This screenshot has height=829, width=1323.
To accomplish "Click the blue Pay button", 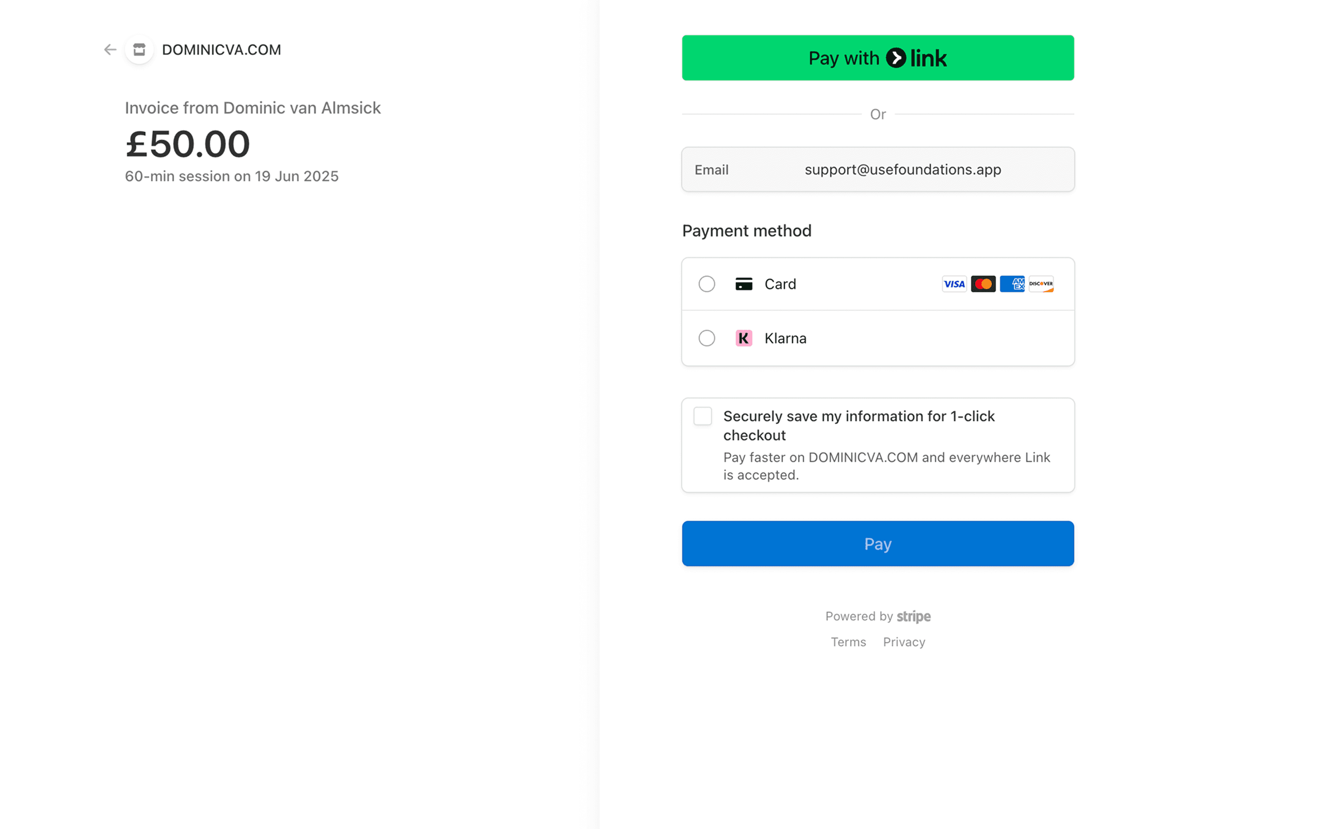I will tap(877, 544).
